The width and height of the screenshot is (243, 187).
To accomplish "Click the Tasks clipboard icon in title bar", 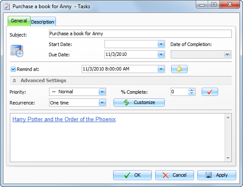I will click(x=7, y=6).
